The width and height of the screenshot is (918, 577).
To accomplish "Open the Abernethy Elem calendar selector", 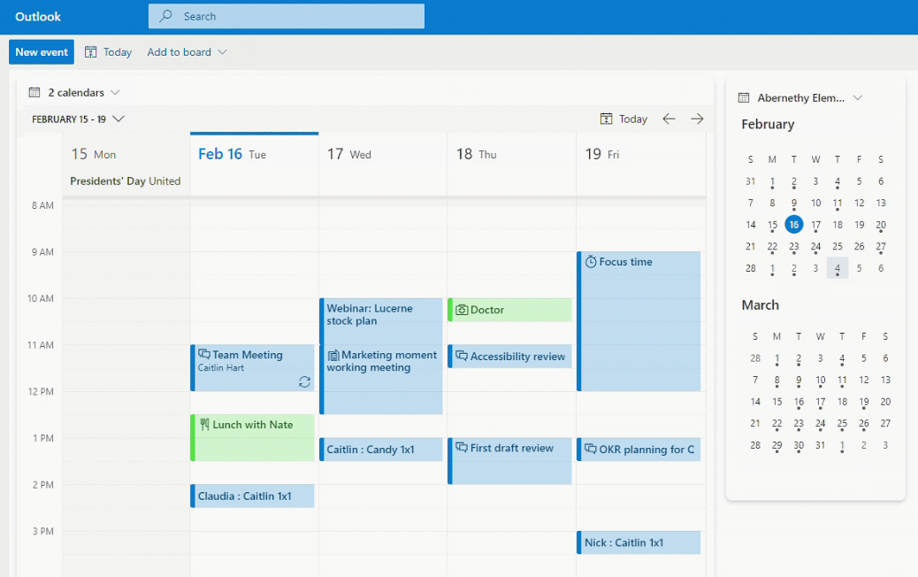I will tap(856, 98).
